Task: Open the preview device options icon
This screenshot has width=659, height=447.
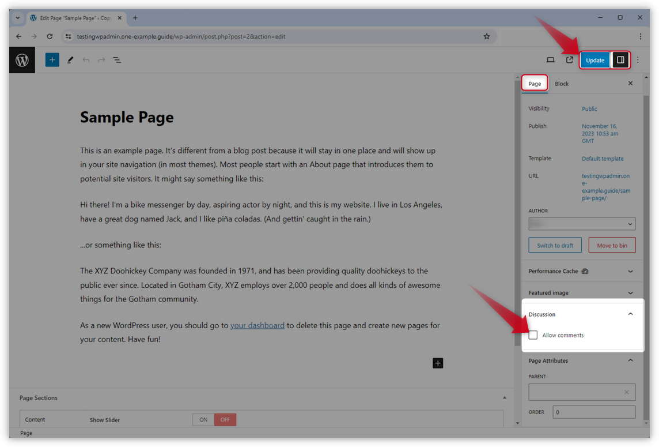Action: [x=550, y=59]
